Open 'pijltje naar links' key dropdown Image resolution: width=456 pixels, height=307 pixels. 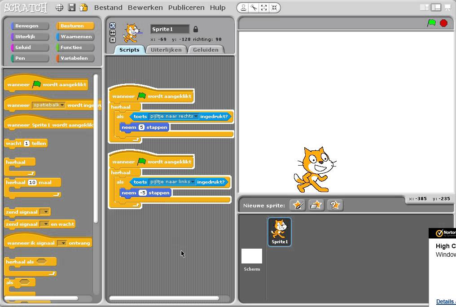193,182
